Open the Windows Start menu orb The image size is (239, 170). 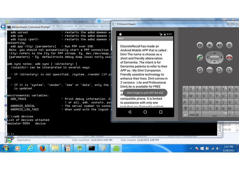click(x=6, y=148)
